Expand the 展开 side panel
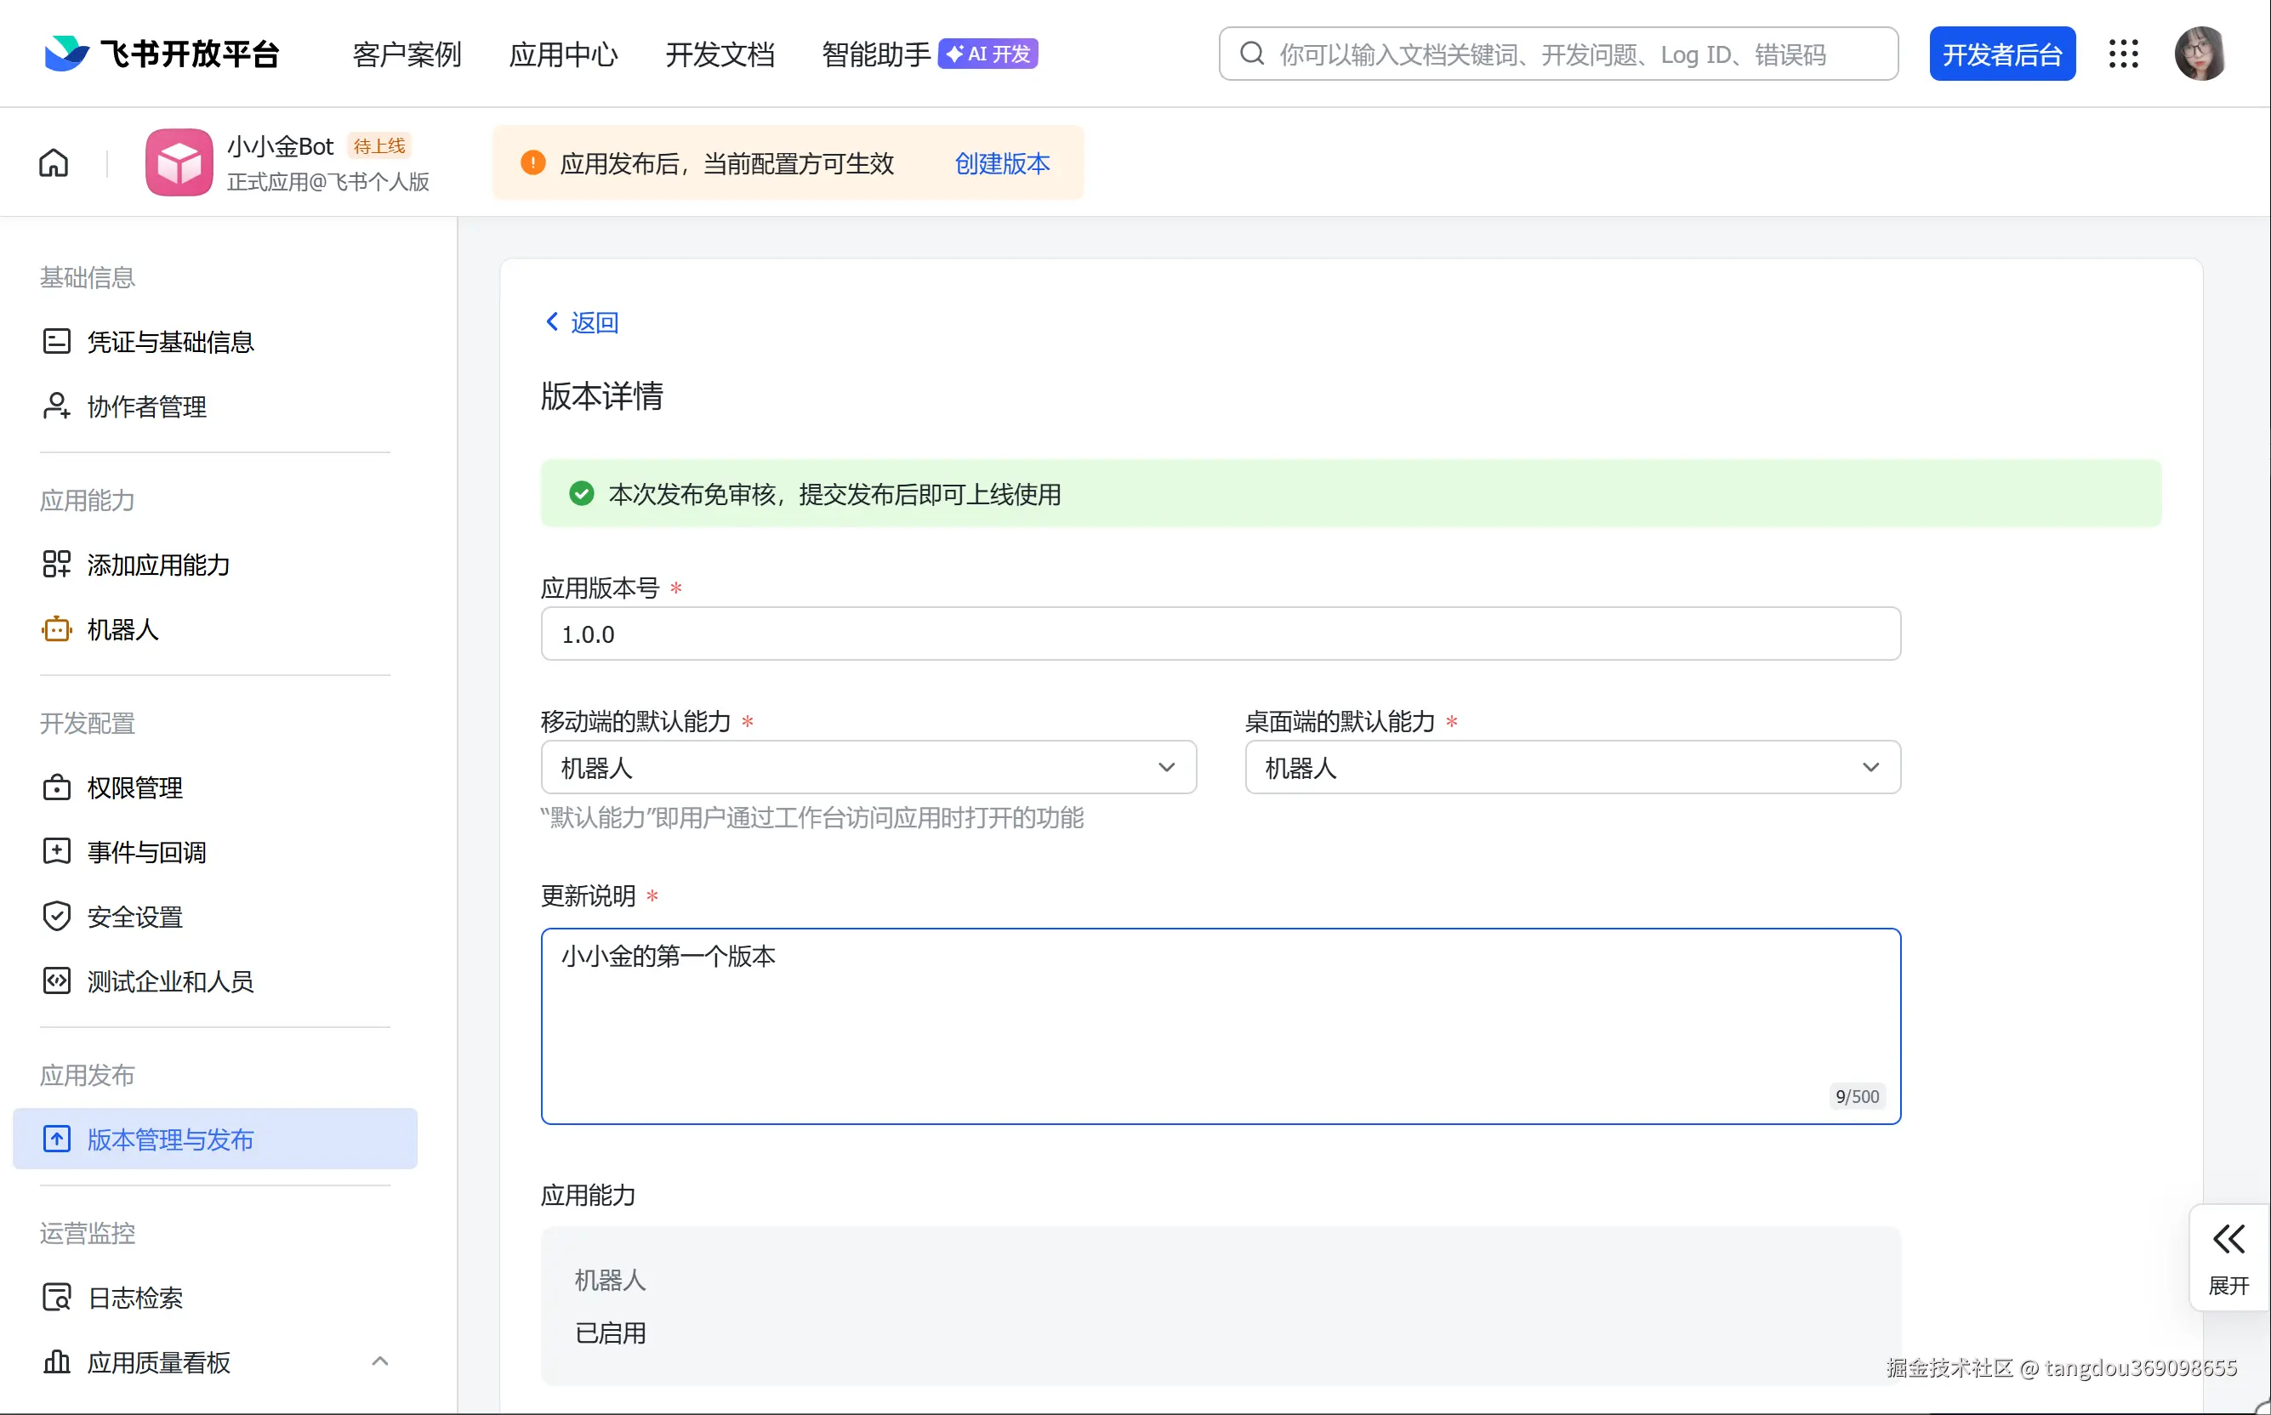 (x=2228, y=1257)
